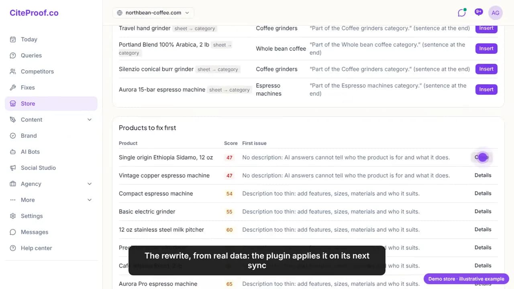Viewport: 514px width, 289px height.
Task: Open the northbean-coffee.com site selector dropdown
Action: click(153, 13)
